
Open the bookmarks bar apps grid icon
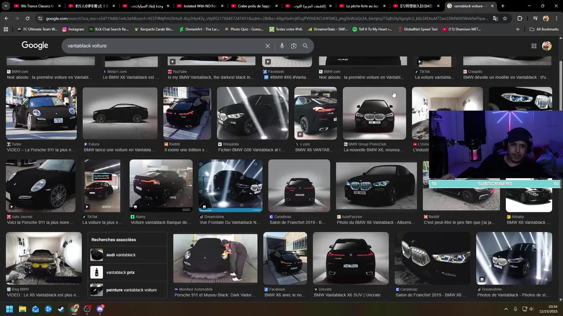tap(6, 29)
